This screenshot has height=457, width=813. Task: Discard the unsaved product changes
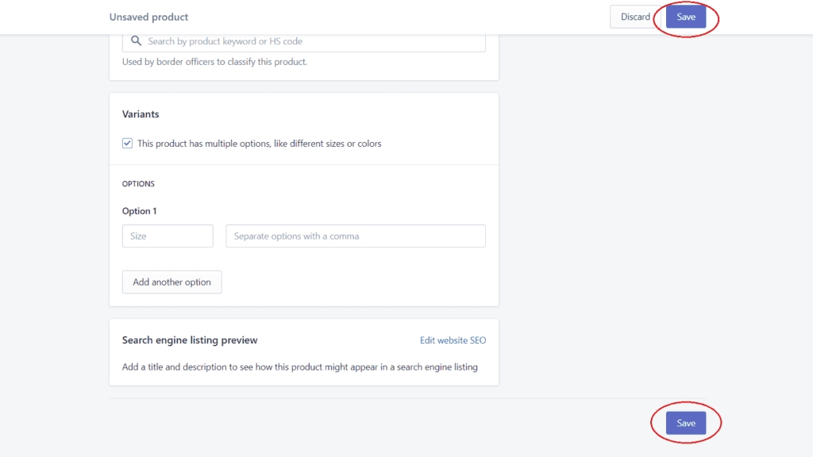[635, 17]
